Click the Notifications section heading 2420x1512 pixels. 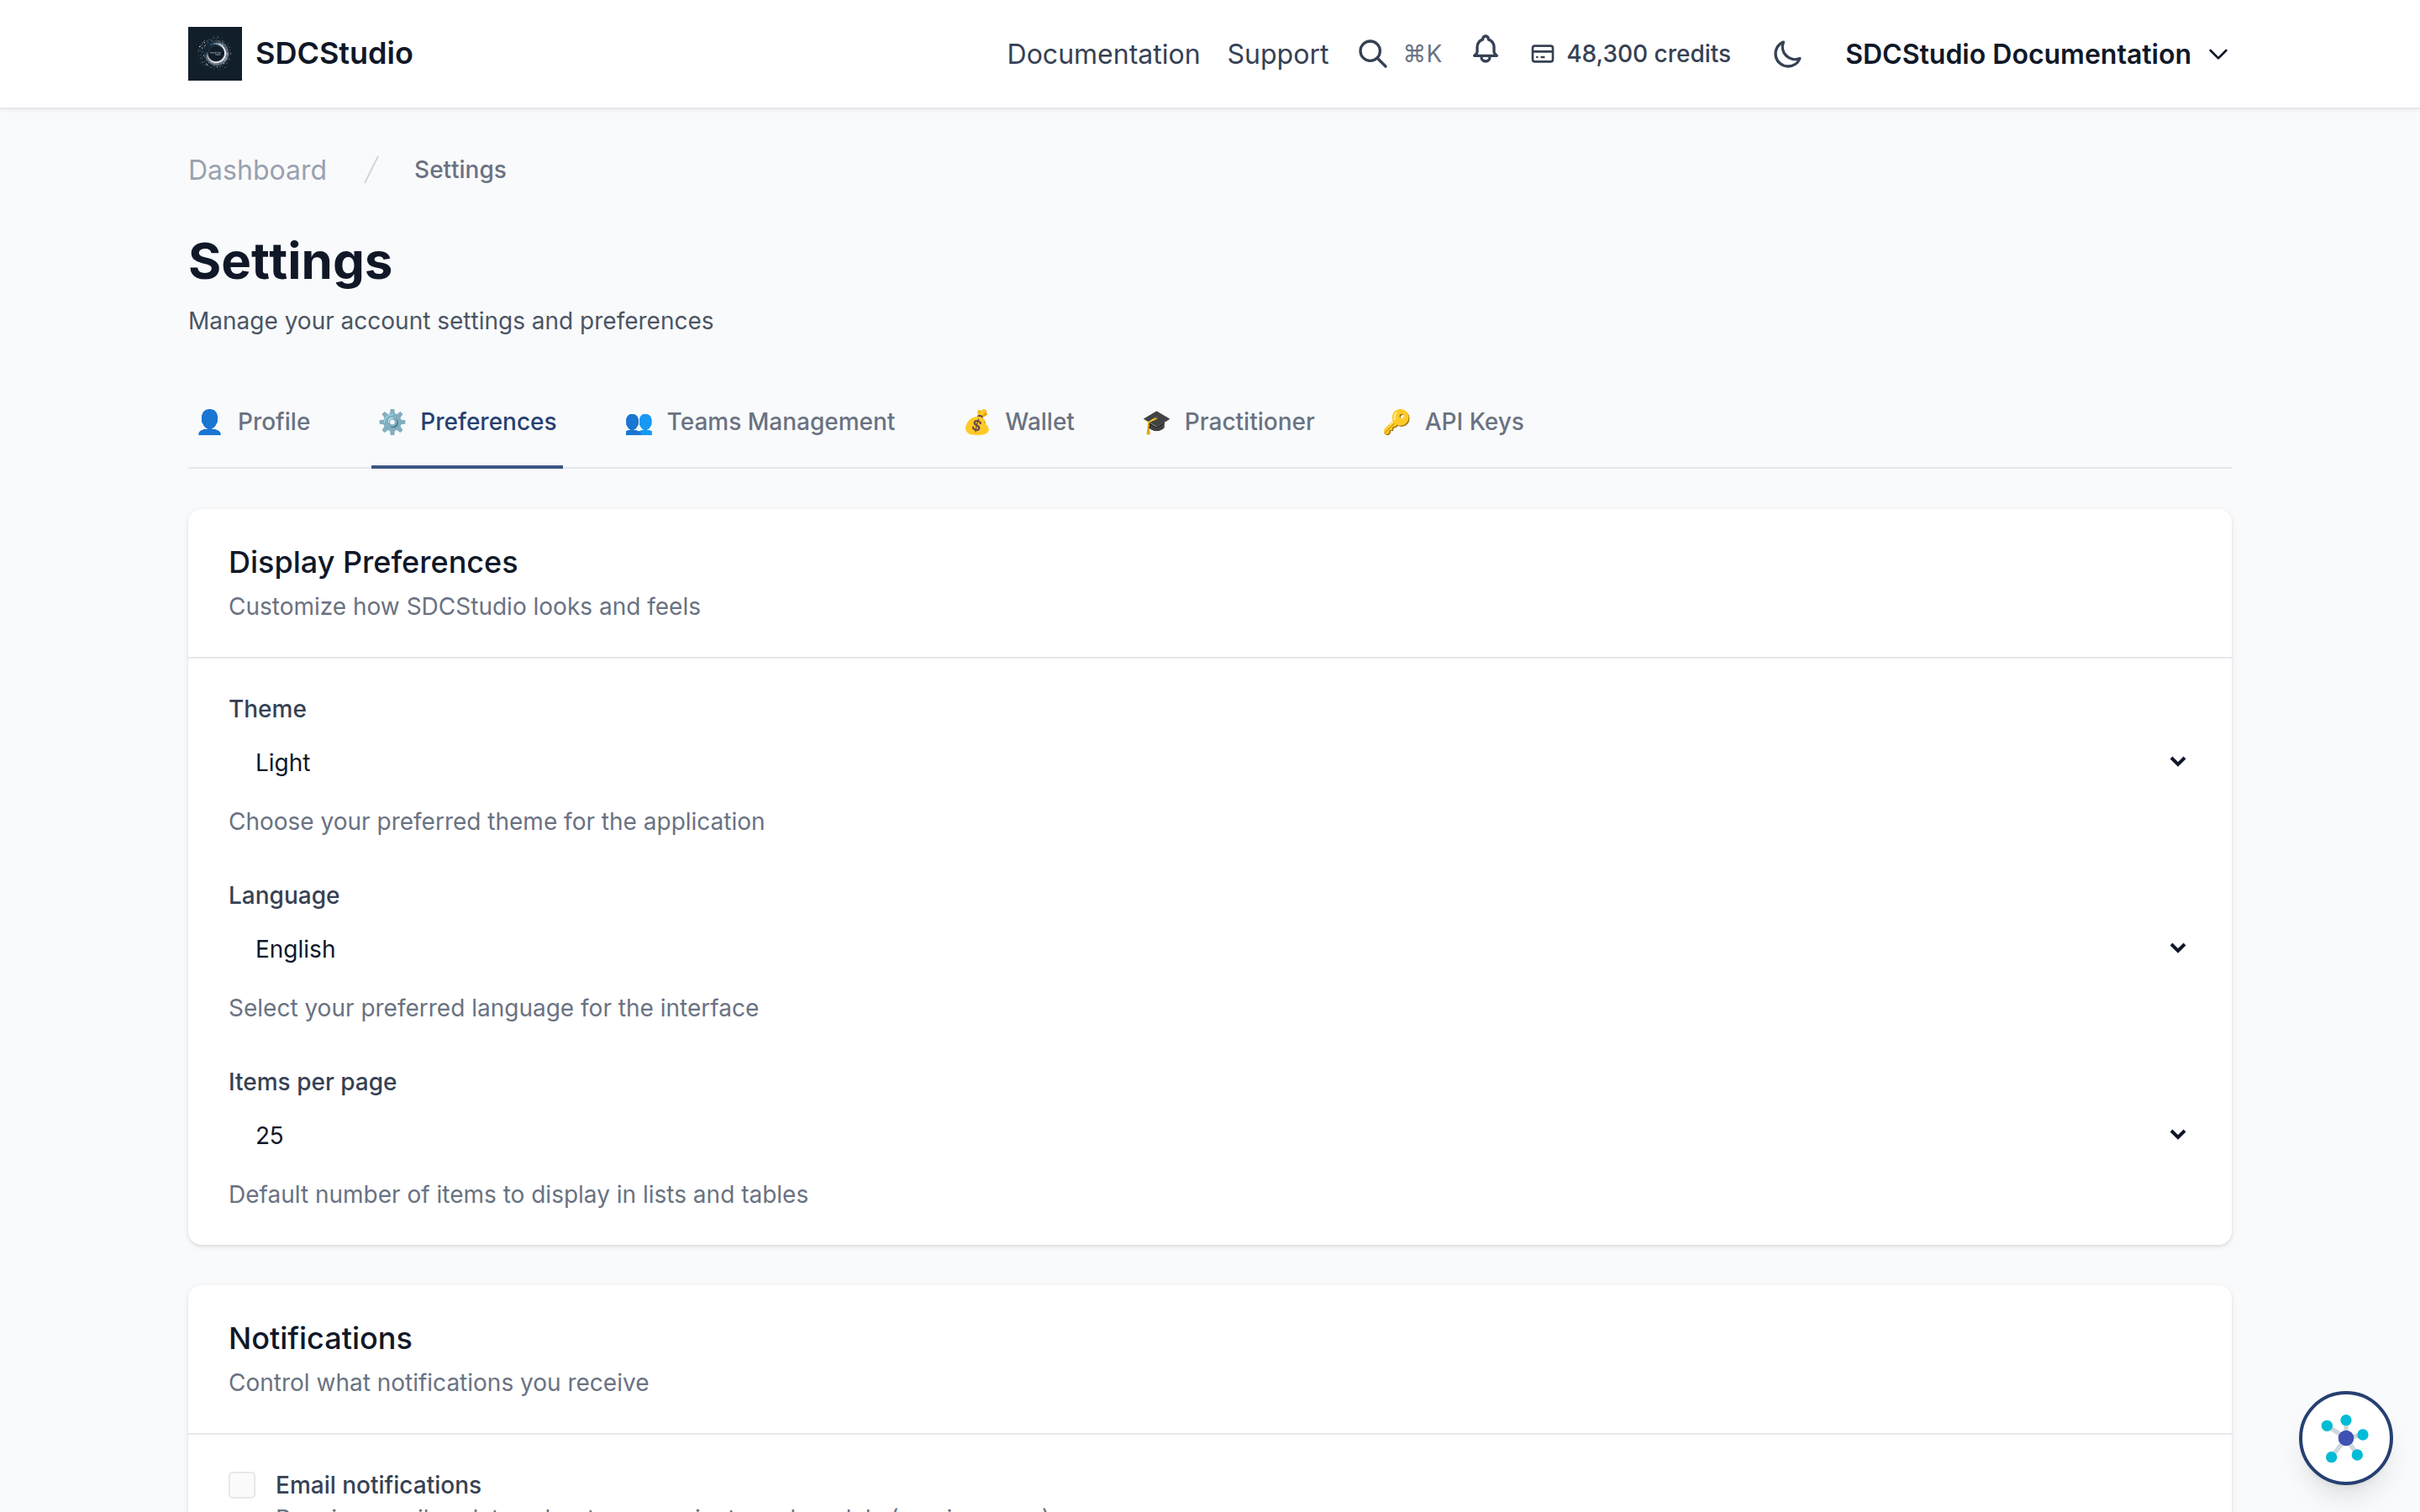(x=320, y=1338)
